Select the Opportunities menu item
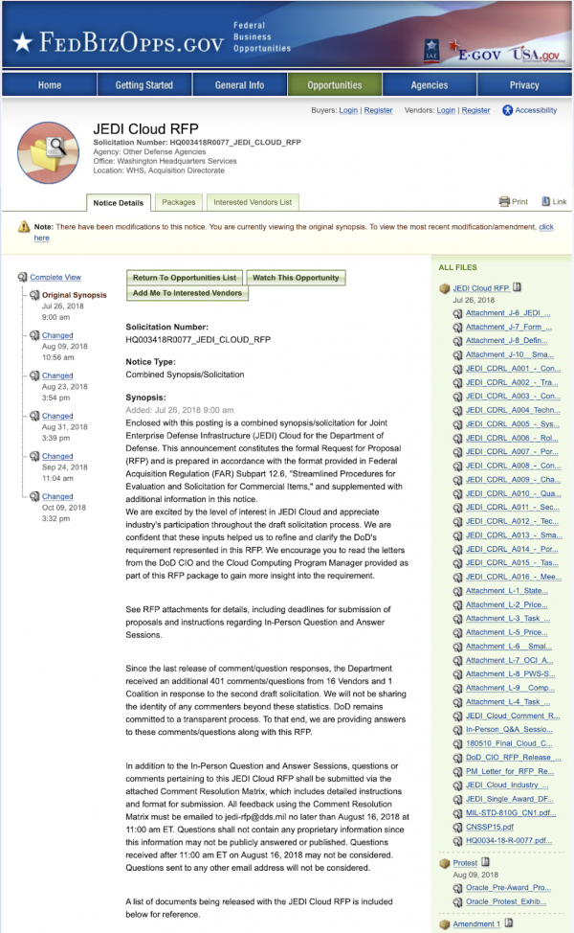Screen dimensions: 574x933 335,84
